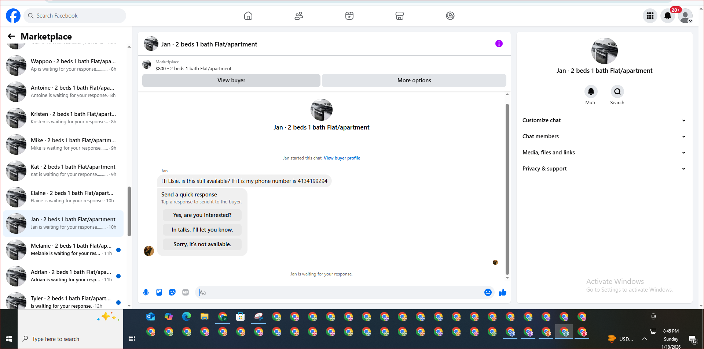The height and width of the screenshot is (349, 704).
Task: Open Microsoft Store from taskbar
Action: coord(241,317)
